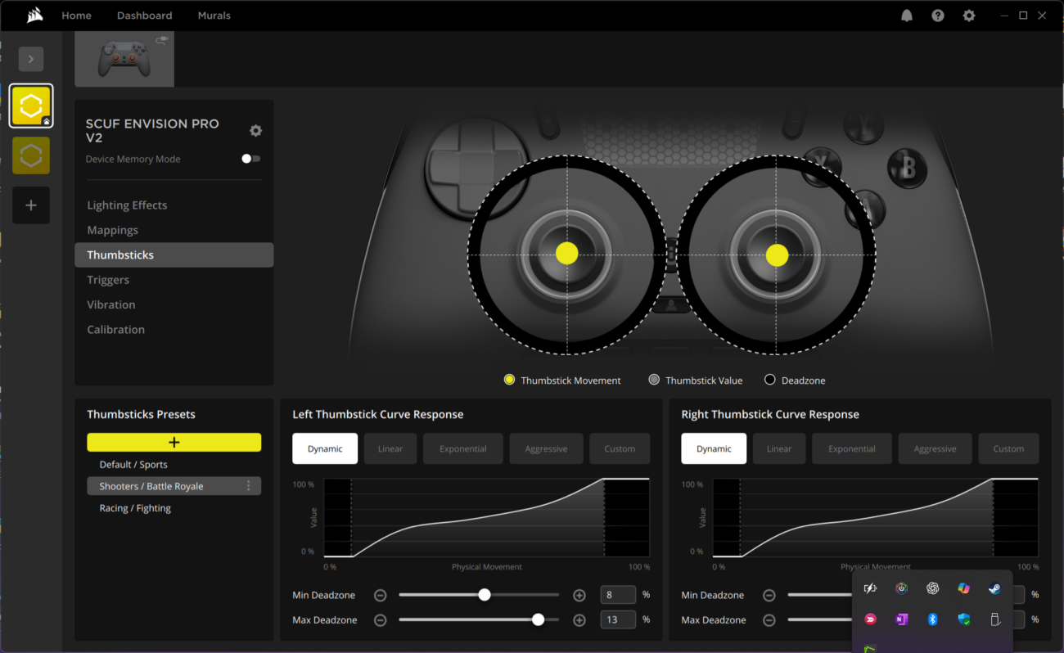The width and height of the screenshot is (1064, 653).
Task: Select the Shooters / Battle Royale preset
Action: tap(174, 486)
